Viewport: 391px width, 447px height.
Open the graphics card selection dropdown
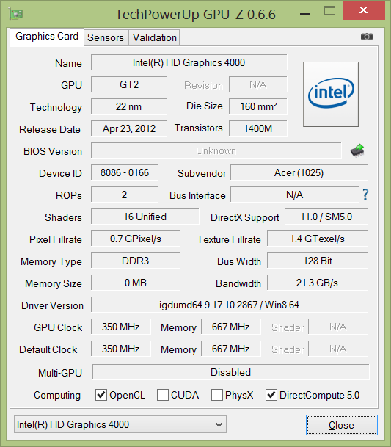click(x=120, y=424)
